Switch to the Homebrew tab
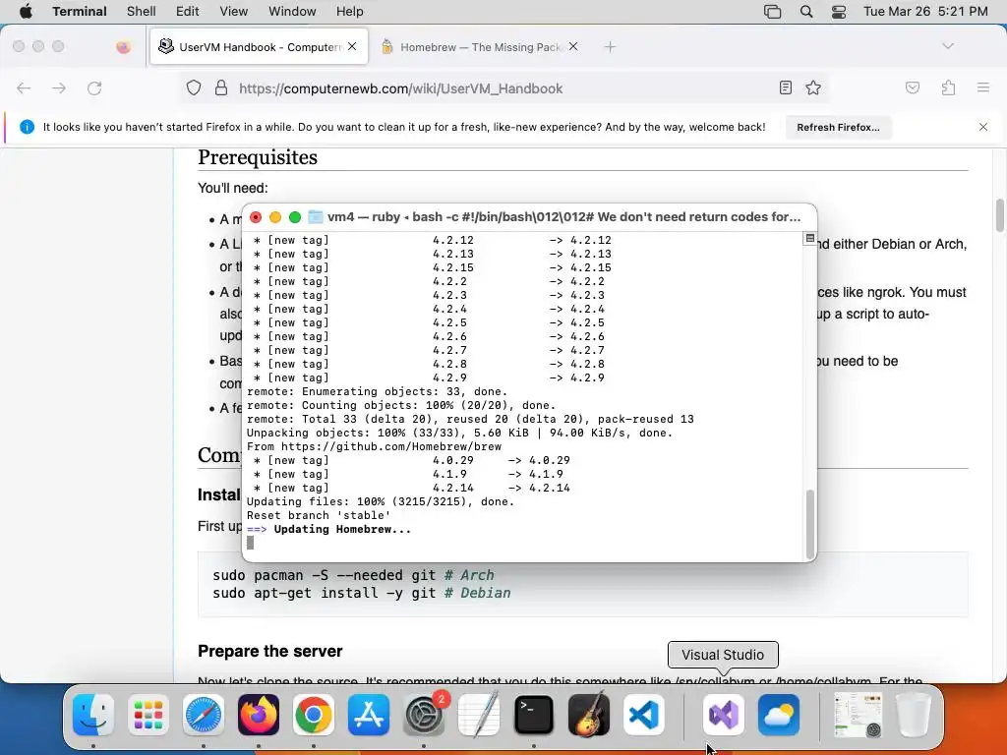Screen dimensions: 1007x755 [479, 47]
